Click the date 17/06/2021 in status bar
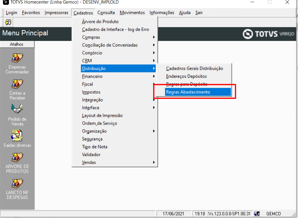This screenshot has height=218, width=298. [x=173, y=214]
